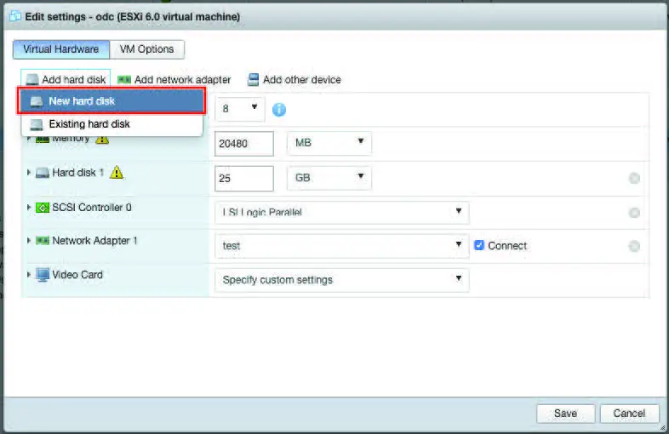This screenshot has height=434, width=669.
Task: Click the Add network adapter card icon
Action: coord(124,80)
